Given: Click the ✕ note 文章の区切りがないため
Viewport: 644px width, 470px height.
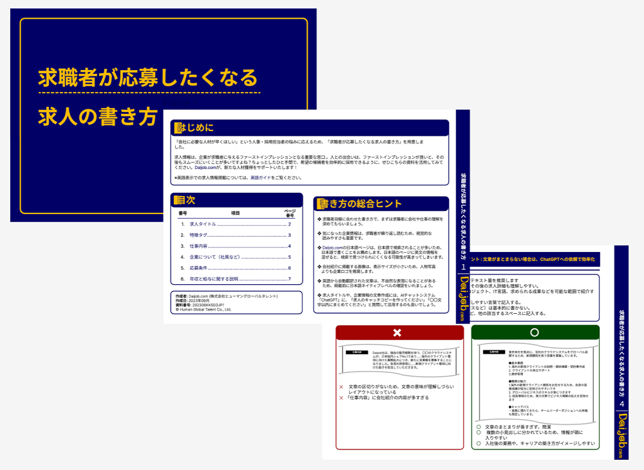Looking at the screenshot, I should [x=397, y=389].
